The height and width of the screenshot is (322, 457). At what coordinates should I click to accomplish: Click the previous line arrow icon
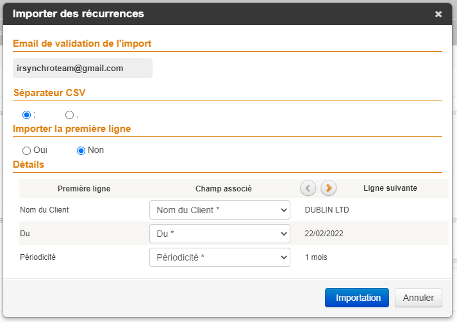[308, 188]
